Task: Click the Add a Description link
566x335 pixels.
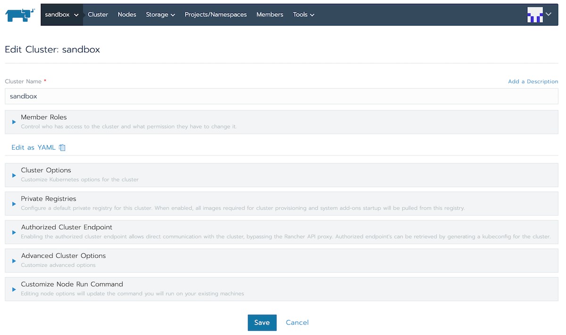Action: (x=533, y=81)
